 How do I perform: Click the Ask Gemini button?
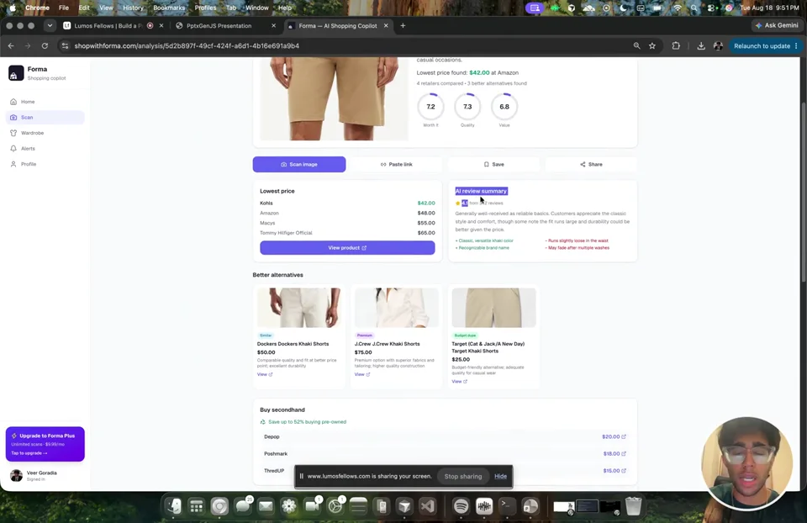pyautogui.click(x=777, y=25)
